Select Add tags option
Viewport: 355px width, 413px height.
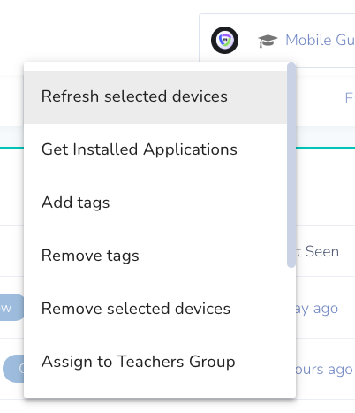[155, 203]
